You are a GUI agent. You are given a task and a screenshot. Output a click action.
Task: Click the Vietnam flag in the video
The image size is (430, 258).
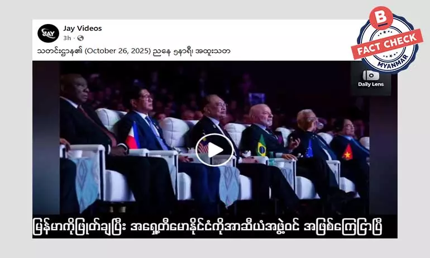click(347, 152)
